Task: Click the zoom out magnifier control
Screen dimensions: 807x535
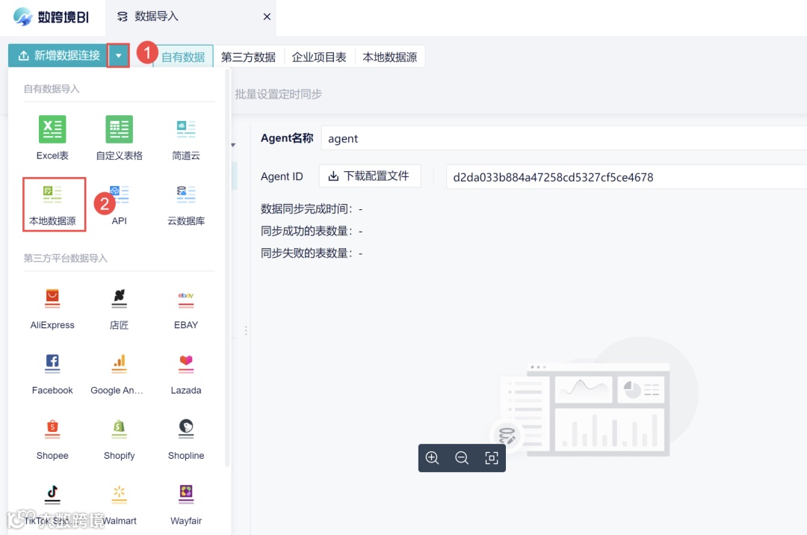Action: coord(462,458)
